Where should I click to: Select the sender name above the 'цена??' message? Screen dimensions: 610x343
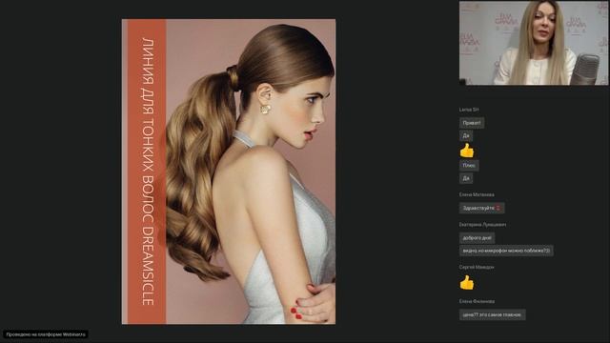[x=477, y=301]
